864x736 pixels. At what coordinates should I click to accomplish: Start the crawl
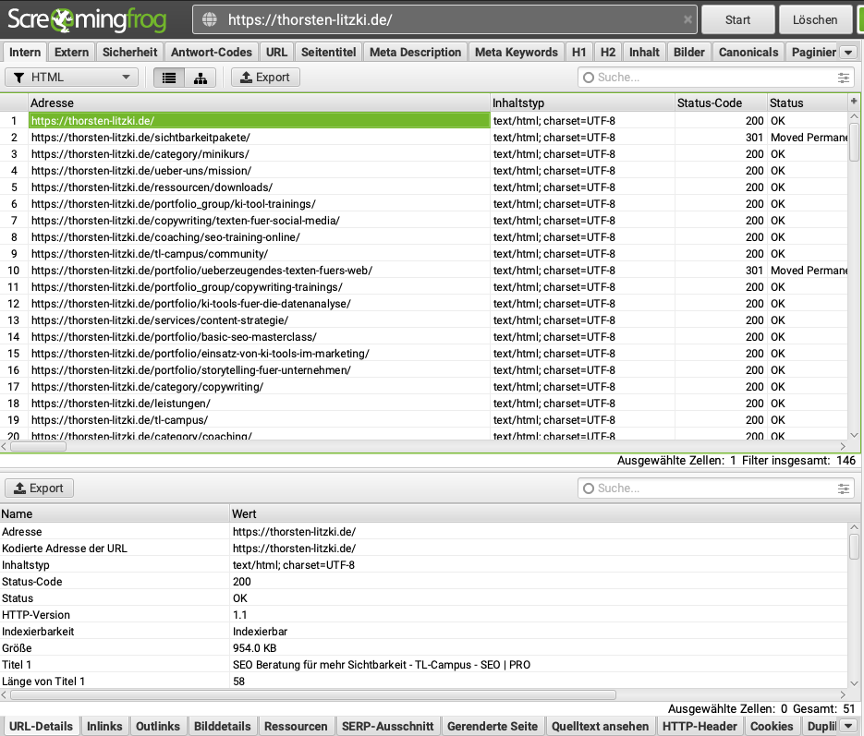737,19
